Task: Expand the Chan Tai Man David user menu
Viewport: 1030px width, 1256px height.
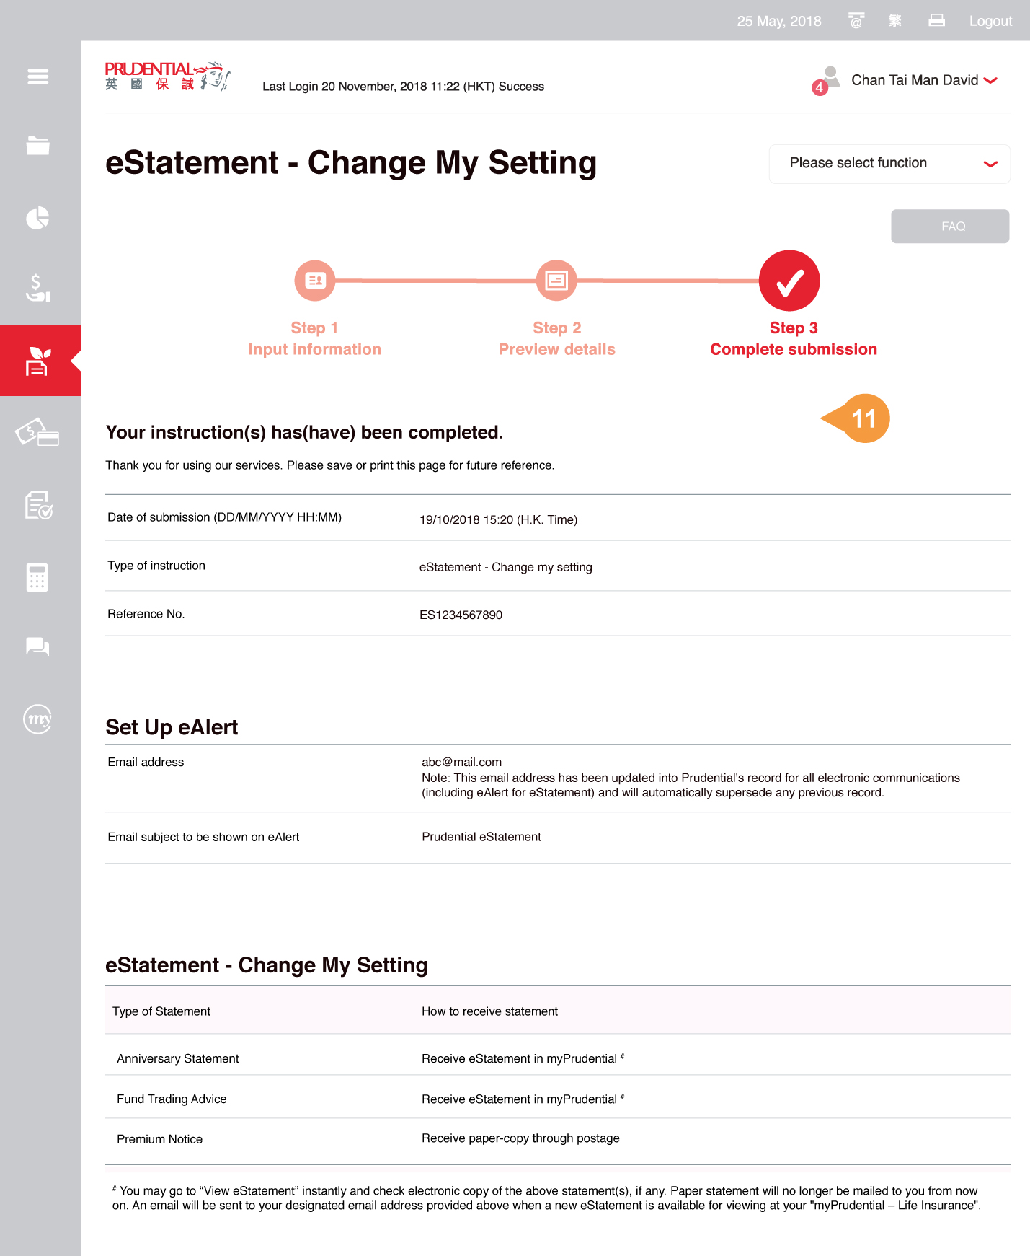Action: pyautogui.click(x=923, y=80)
